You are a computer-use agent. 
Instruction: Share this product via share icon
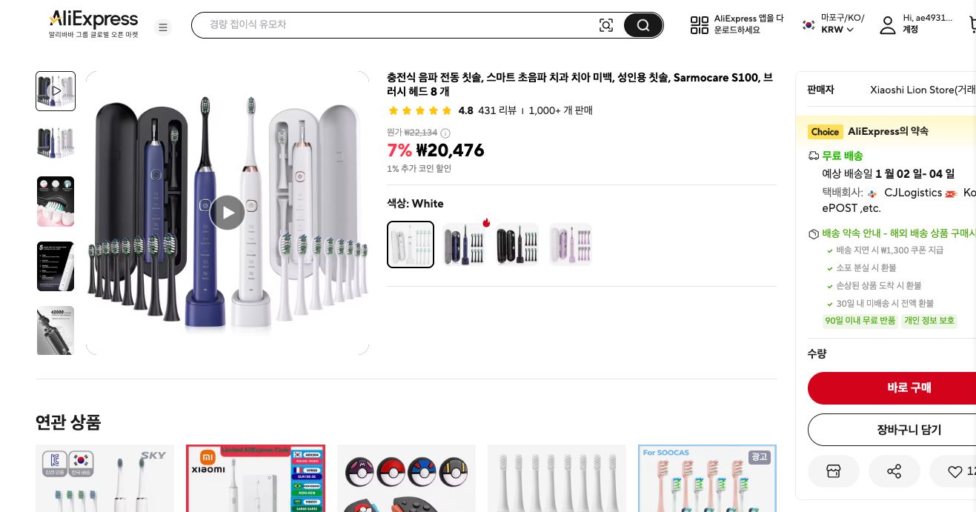tap(894, 471)
